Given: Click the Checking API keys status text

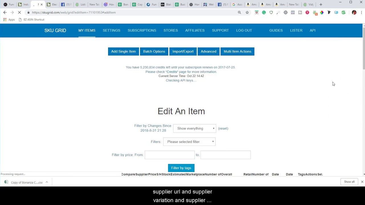Looking at the screenshot, I should (181, 81).
